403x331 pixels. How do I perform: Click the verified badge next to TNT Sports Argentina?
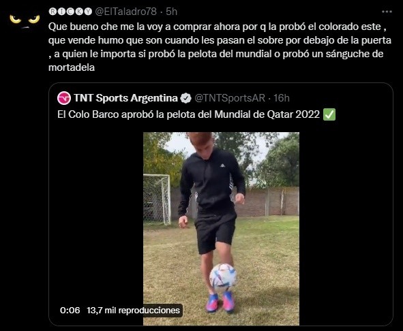tap(185, 98)
